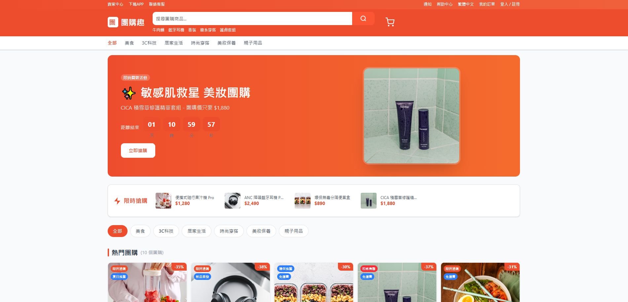Open 通知 notifications
Image resolution: width=628 pixels, height=302 pixels.
pos(427,4)
